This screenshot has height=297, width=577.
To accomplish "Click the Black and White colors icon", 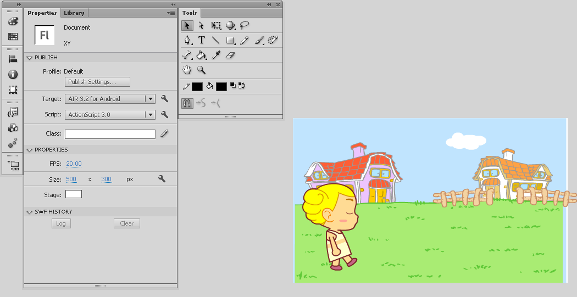I will pos(233,85).
